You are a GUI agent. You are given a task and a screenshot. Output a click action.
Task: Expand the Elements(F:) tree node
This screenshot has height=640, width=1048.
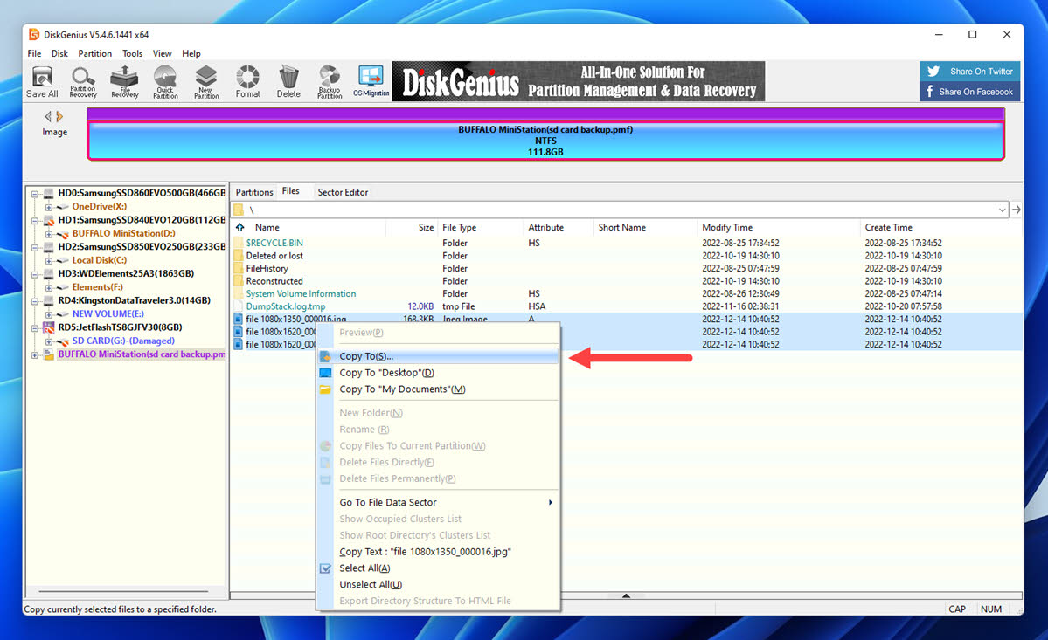coord(49,287)
